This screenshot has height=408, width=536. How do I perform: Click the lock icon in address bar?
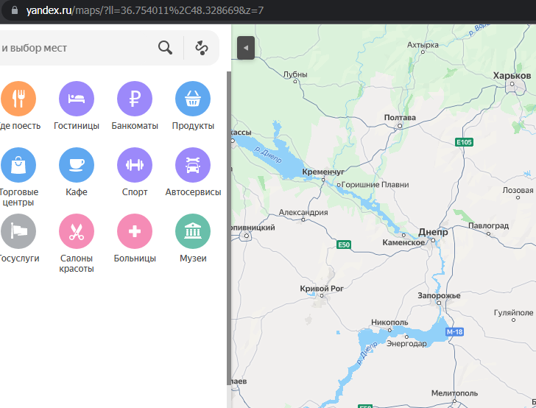(15, 10)
